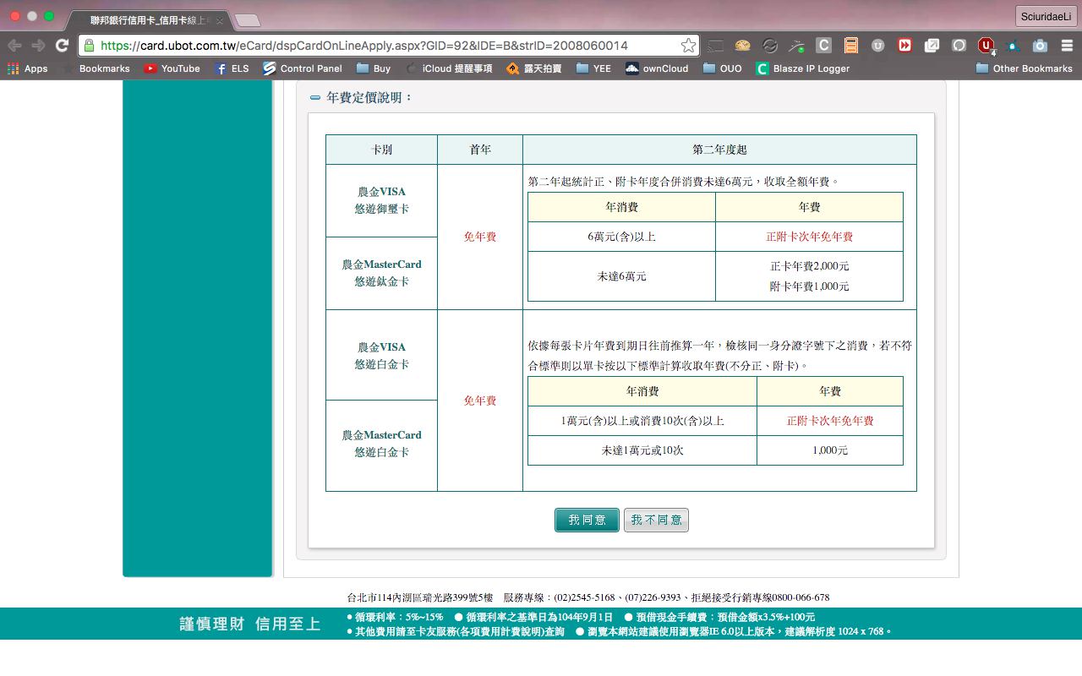
Task: Click the gray circular U extension icon
Action: 878,46
